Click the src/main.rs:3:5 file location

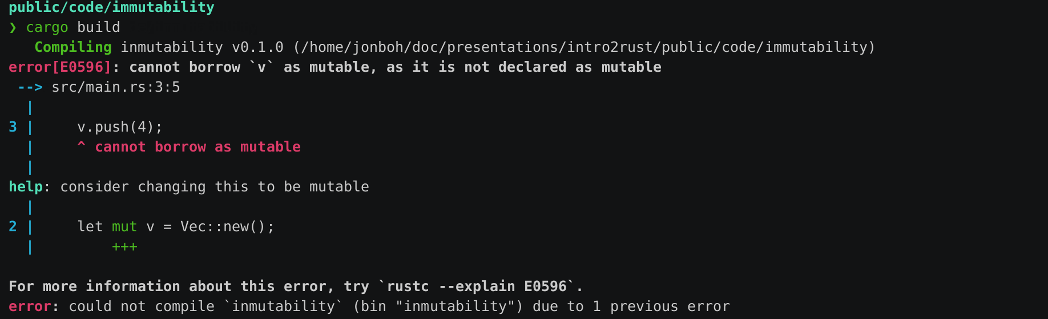pos(116,87)
